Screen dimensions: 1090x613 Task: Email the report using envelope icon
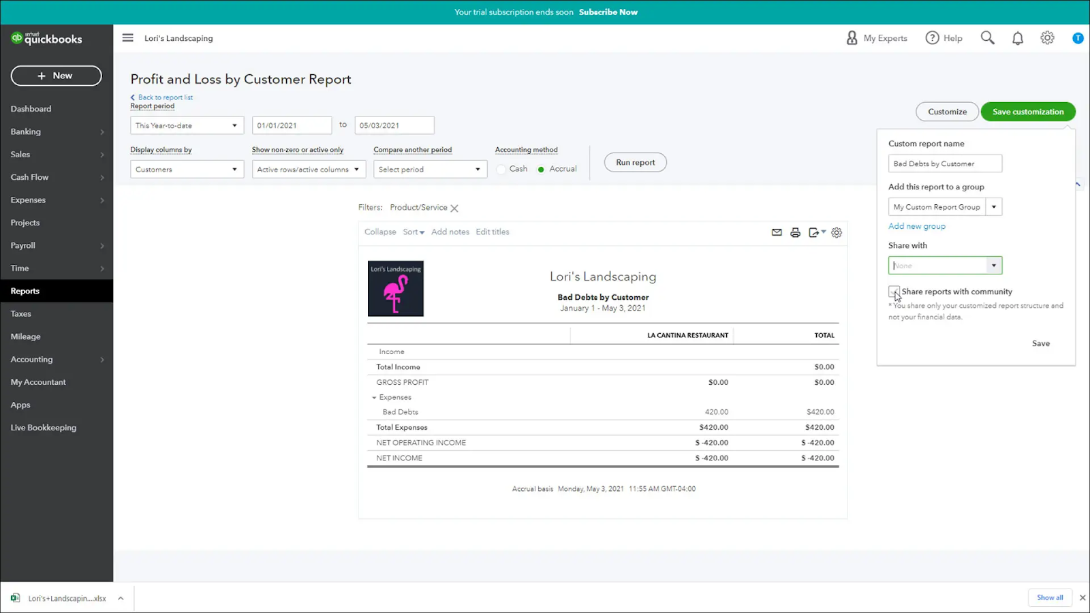click(x=777, y=232)
